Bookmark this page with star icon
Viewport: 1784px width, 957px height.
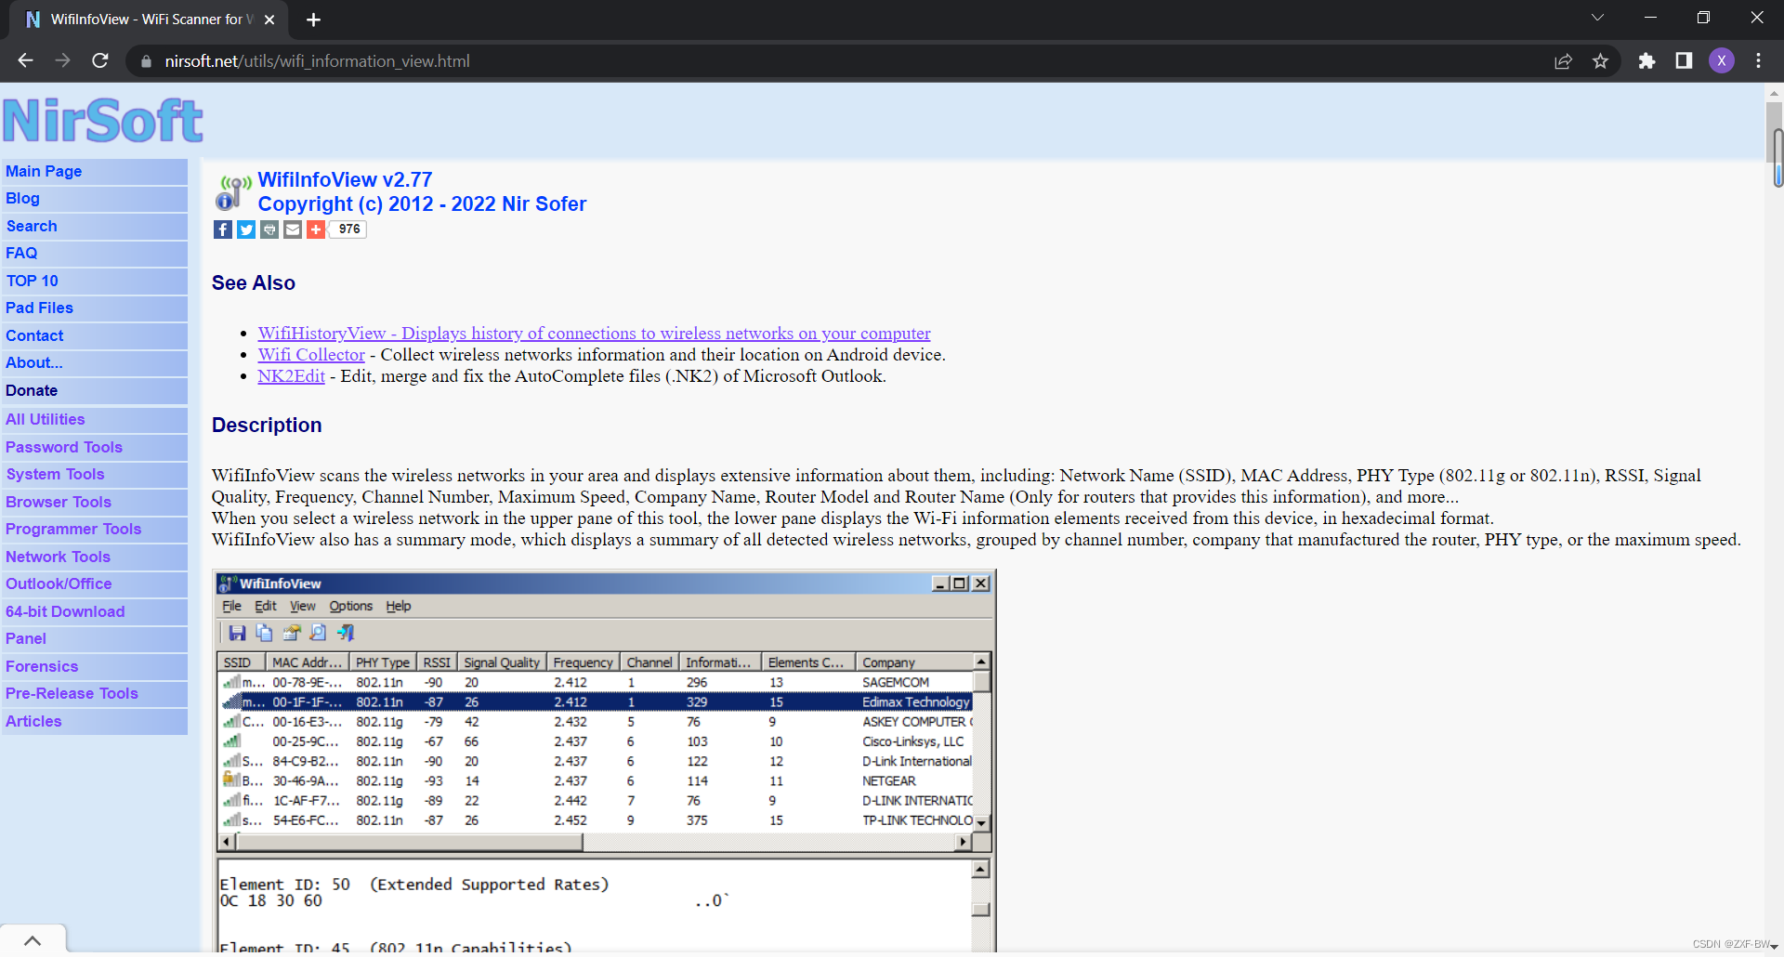point(1600,61)
